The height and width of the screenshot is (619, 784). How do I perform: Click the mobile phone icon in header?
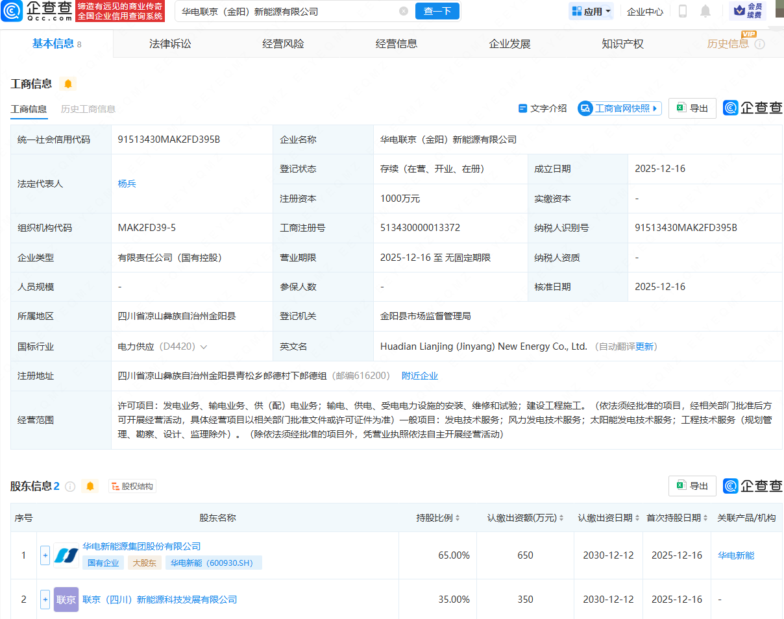pyautogui.click(x=683, y=11)
